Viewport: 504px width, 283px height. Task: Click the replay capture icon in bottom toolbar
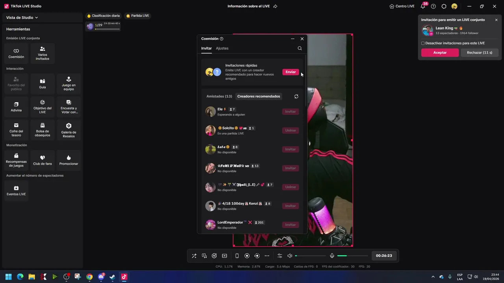pos(257,255)
